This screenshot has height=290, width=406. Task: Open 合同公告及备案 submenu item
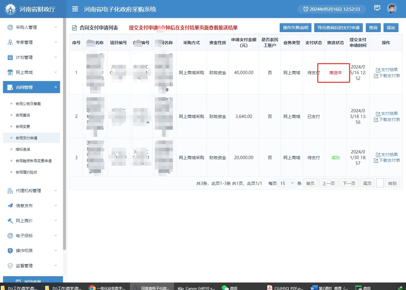point(28,104)
